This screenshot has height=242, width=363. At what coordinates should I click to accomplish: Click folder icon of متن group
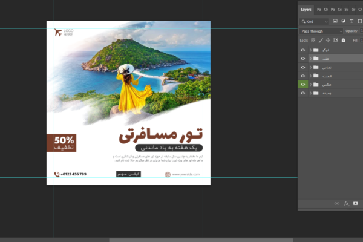point(316,59)
